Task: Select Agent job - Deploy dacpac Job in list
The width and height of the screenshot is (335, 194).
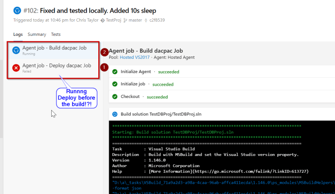Action: pyautogui.click(x=56, y=65)
